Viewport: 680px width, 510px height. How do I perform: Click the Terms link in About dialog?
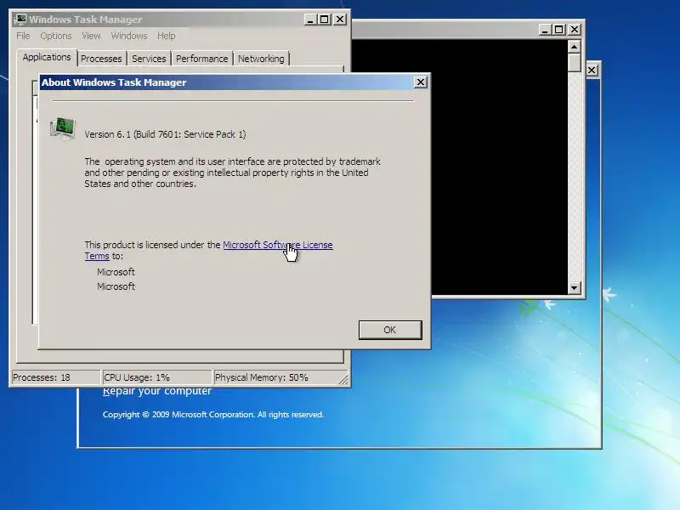(x=97, y=256)
